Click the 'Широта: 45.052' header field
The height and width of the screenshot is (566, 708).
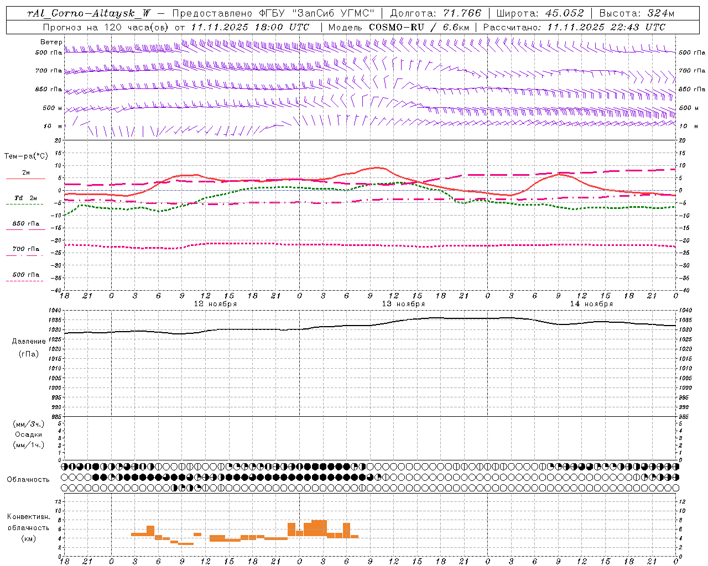coord(540,13)
